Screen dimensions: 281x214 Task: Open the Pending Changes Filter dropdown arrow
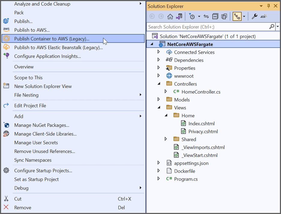199,17
